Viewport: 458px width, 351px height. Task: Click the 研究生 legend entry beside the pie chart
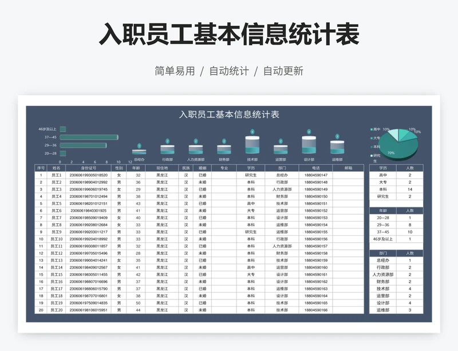pyautogui.click(x=376, y=158)
